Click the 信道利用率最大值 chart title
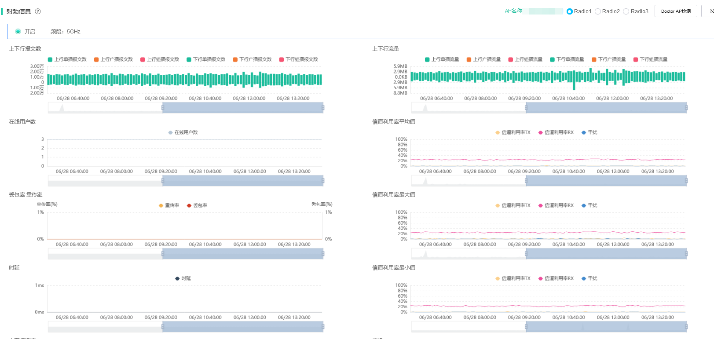The width and height of the screenshot is (714, 343). pos(394,195)
